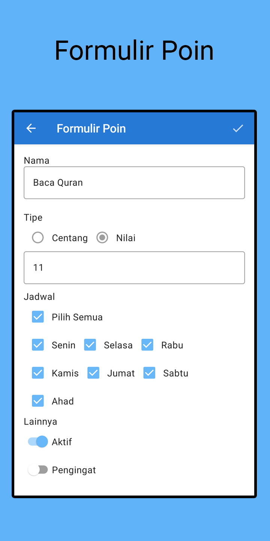Tap the back arrow icon
Image resolution: width=270 pixels, height=541 pixels.
click(x=31, y=128)
